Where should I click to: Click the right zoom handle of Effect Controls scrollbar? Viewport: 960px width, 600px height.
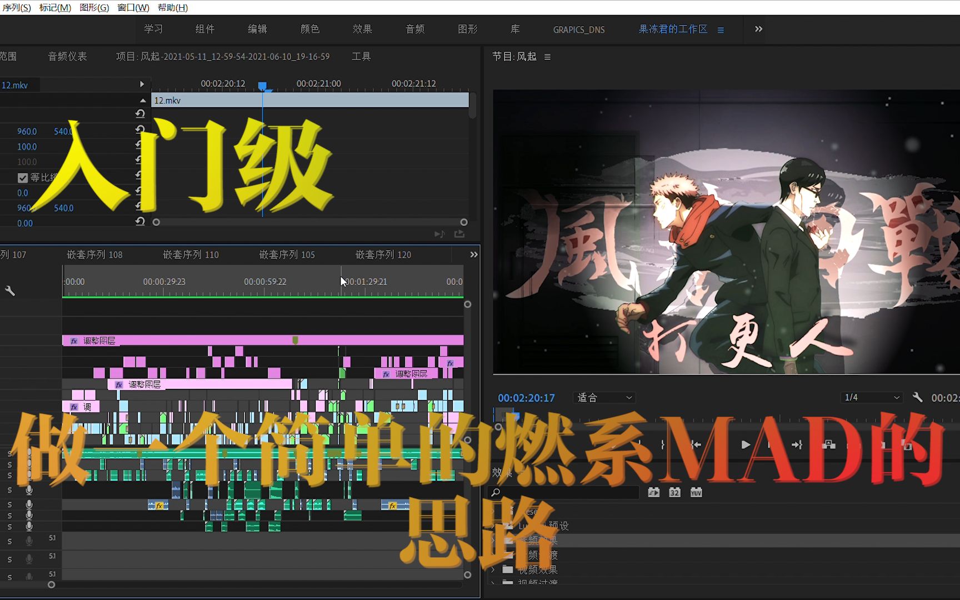[464, 222]
